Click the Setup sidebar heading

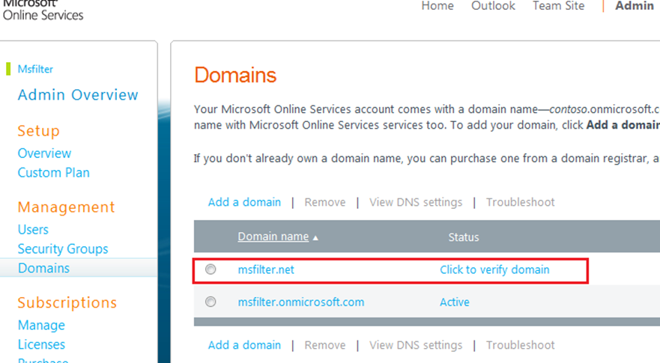[38, 131]
